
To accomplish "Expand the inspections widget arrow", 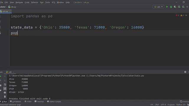I will click(186, 15).
